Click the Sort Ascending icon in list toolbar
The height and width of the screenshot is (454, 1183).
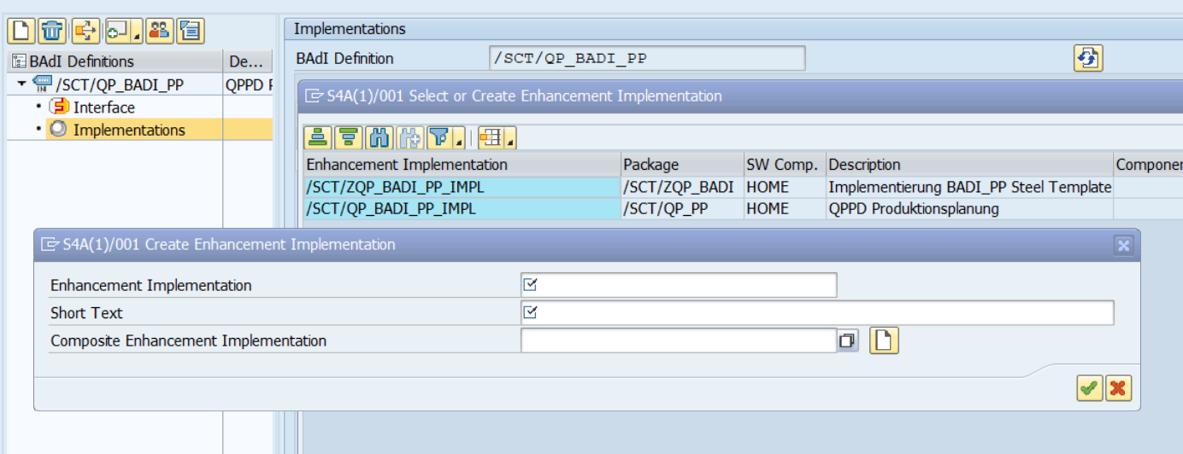tap(318, 137)
